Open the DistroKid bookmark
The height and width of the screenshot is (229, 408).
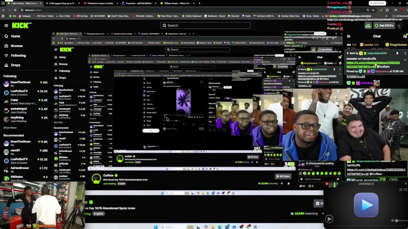(233, 16)
